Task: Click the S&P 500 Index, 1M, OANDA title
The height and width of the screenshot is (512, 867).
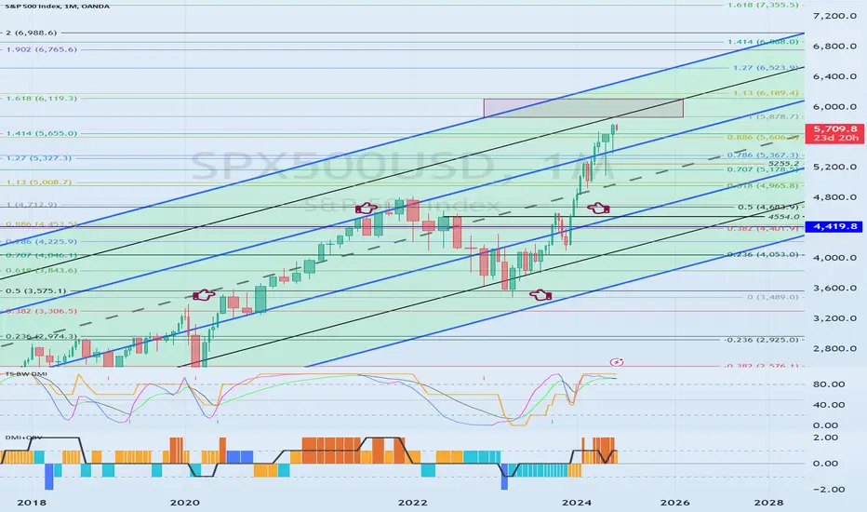Action: [x=57, y=7]
